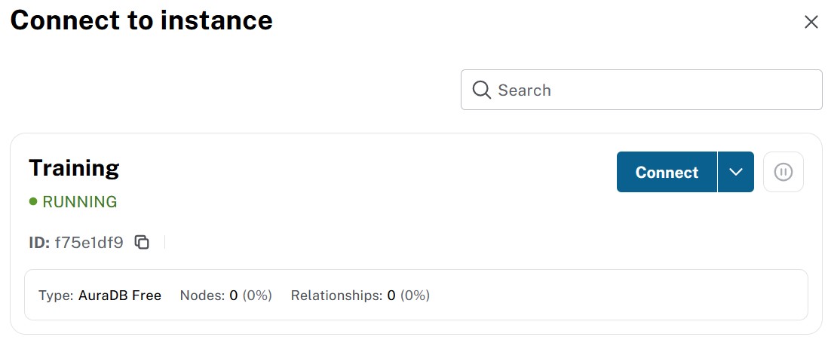Click the RUNNING status label
Viewport: 831px width, 340px height.
(x=79, y=202)
